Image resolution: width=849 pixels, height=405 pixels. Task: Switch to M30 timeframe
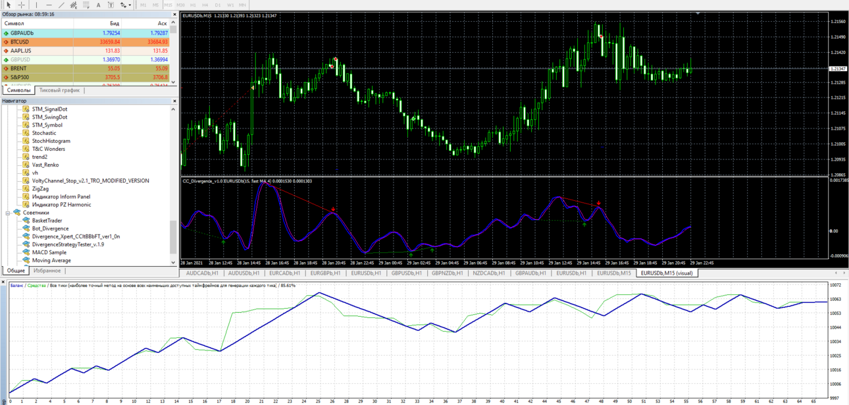181,5
